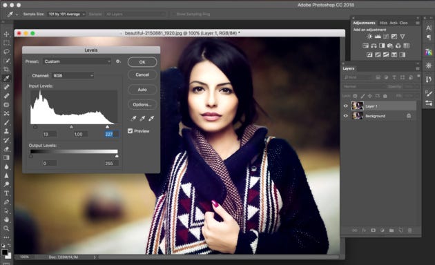Select the Lasso tool
The width and height of the screenshot is (435, 265).
[x=6, y=52]
